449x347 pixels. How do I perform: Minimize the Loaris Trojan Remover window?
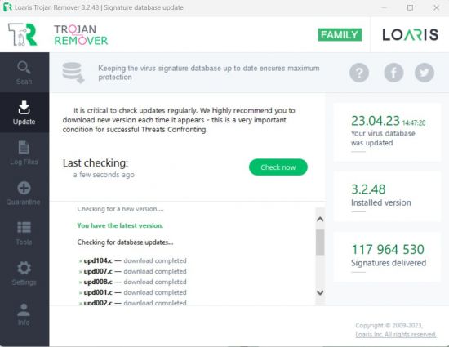click(x=385, y=7)
